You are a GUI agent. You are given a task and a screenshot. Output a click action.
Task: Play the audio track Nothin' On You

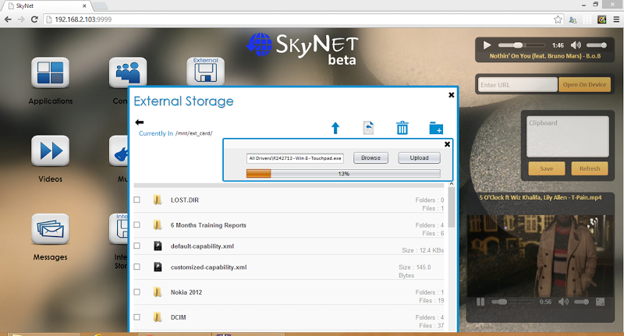pos(487,45)
